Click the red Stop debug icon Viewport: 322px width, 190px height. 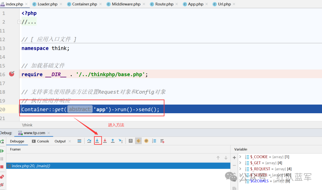click(x=2, y=167)
